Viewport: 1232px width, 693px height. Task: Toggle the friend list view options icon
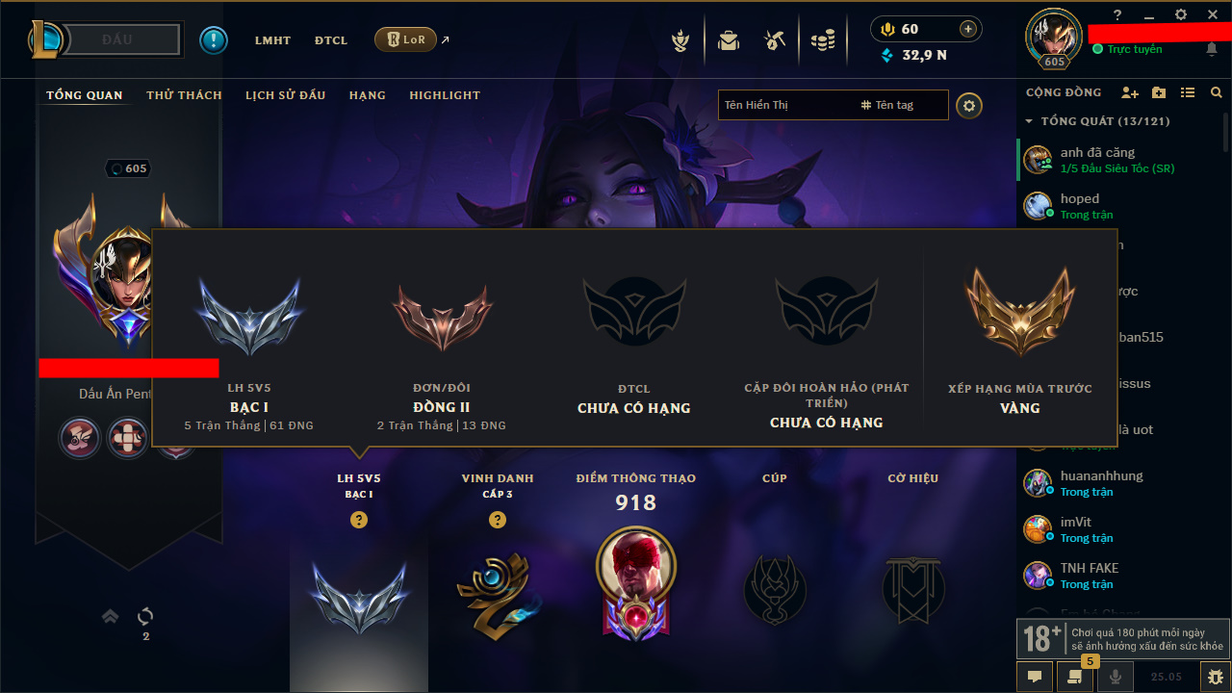coord(1188,92)
